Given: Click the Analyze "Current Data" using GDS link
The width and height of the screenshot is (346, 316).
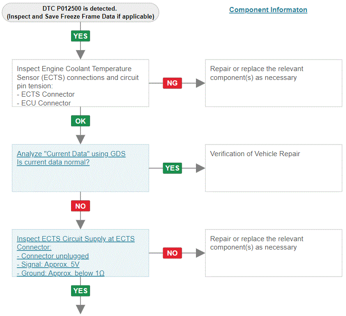Looking at the screenshot, I should click(x=71, y=154).
